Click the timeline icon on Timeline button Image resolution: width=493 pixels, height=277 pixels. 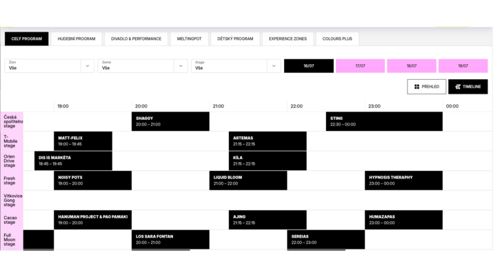coord(458,87)
